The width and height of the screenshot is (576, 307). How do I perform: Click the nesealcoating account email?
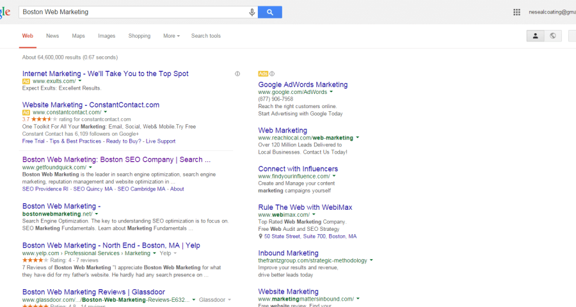pyautogui.click(x=552, y=12)
